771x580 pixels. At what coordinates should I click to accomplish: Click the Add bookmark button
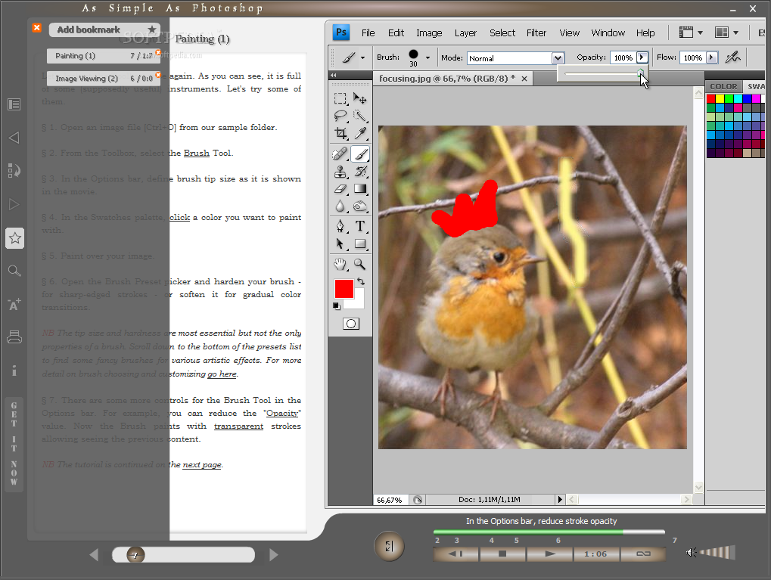point(104,29)
